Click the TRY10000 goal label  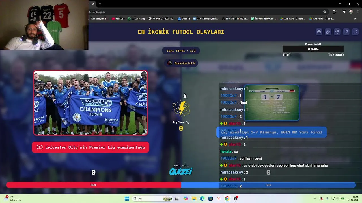(336, 55)
